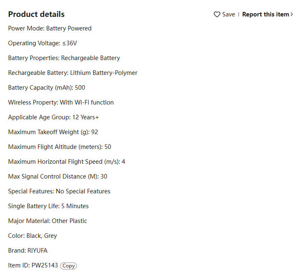
Task: Click Maximum Flight Altitude 50 line
Action: (x=59, y=147)
